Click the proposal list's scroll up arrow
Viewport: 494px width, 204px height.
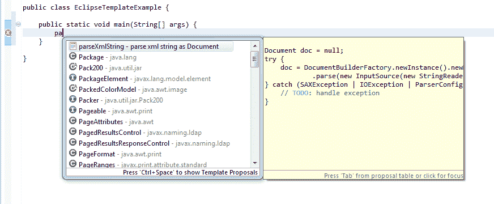pyautogui.click(x=254, y=46)
